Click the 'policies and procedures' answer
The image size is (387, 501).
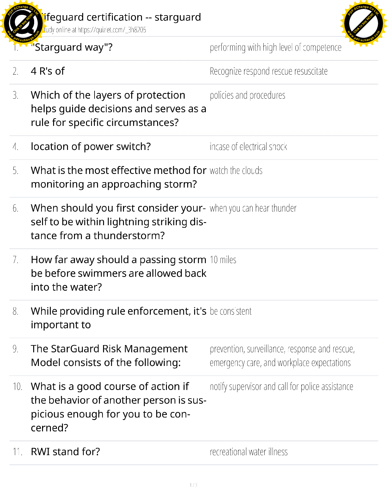[x=247, y=95]
